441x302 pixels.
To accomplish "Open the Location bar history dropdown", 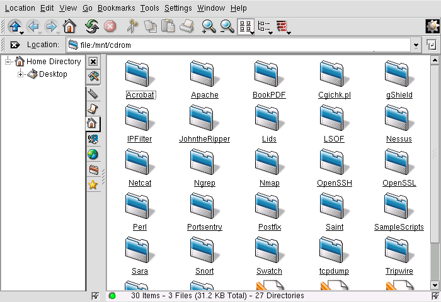I will pos(415,45).
